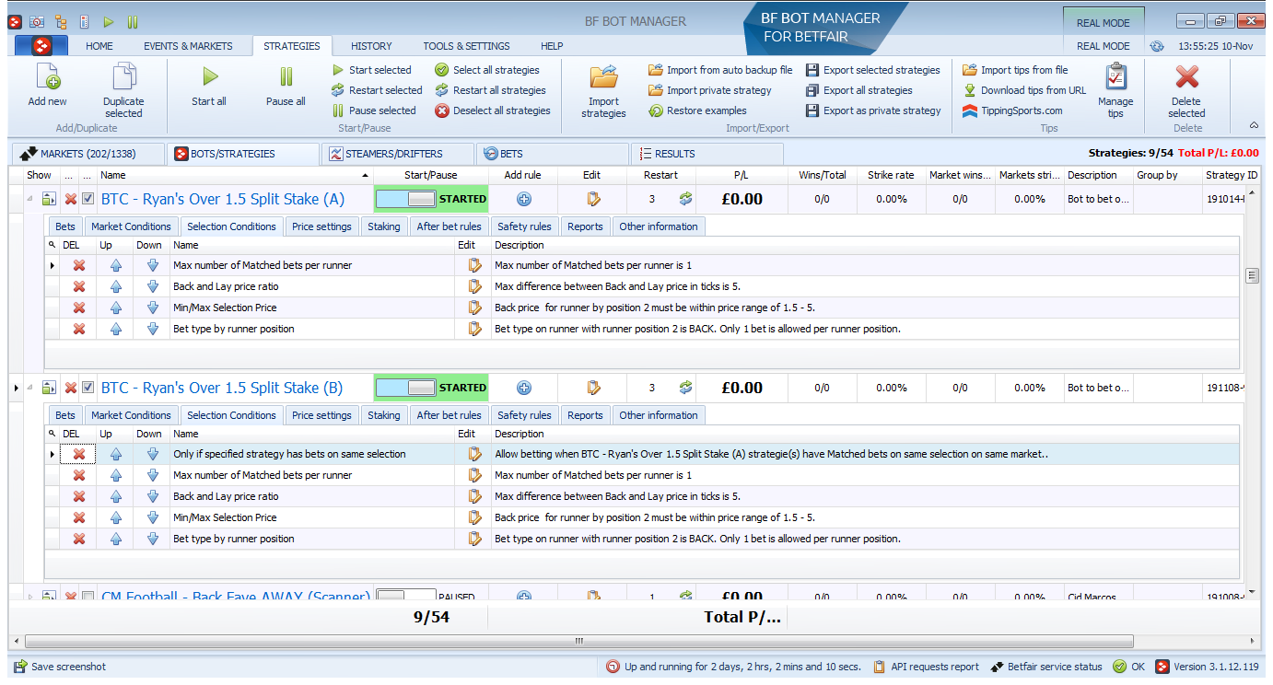Click Deselect all strategies
This screenshot has width=1273, height=685.
493,110
